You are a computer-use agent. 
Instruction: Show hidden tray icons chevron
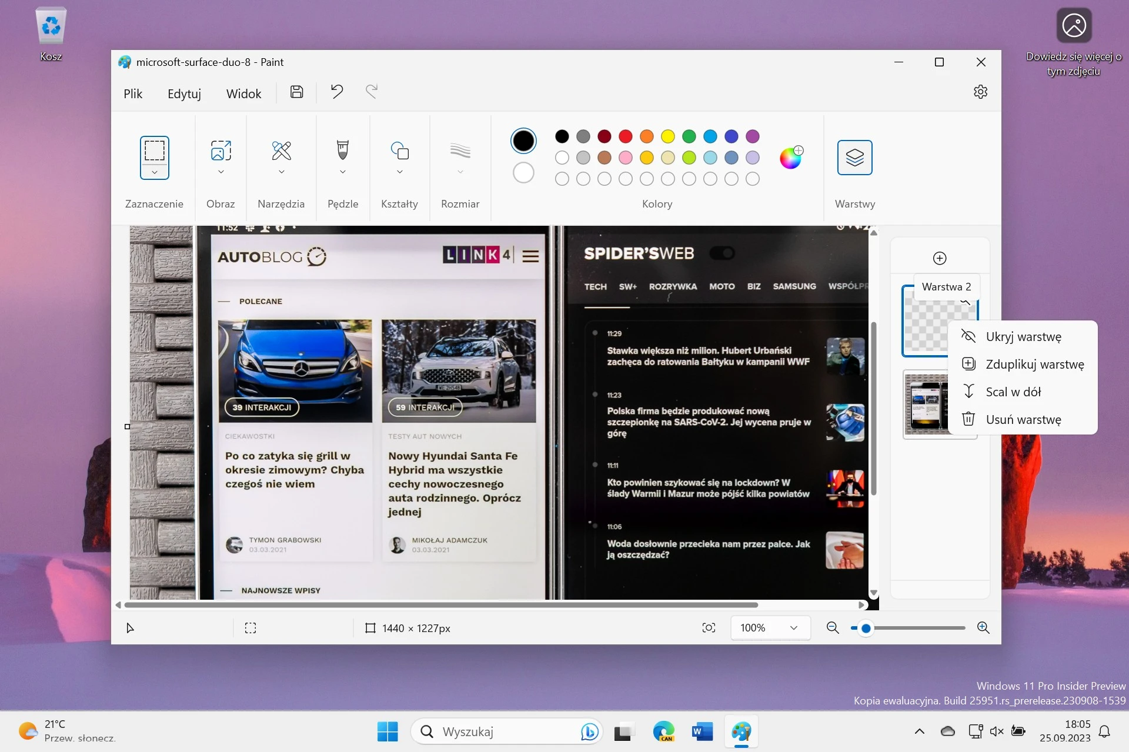[920, 731]
